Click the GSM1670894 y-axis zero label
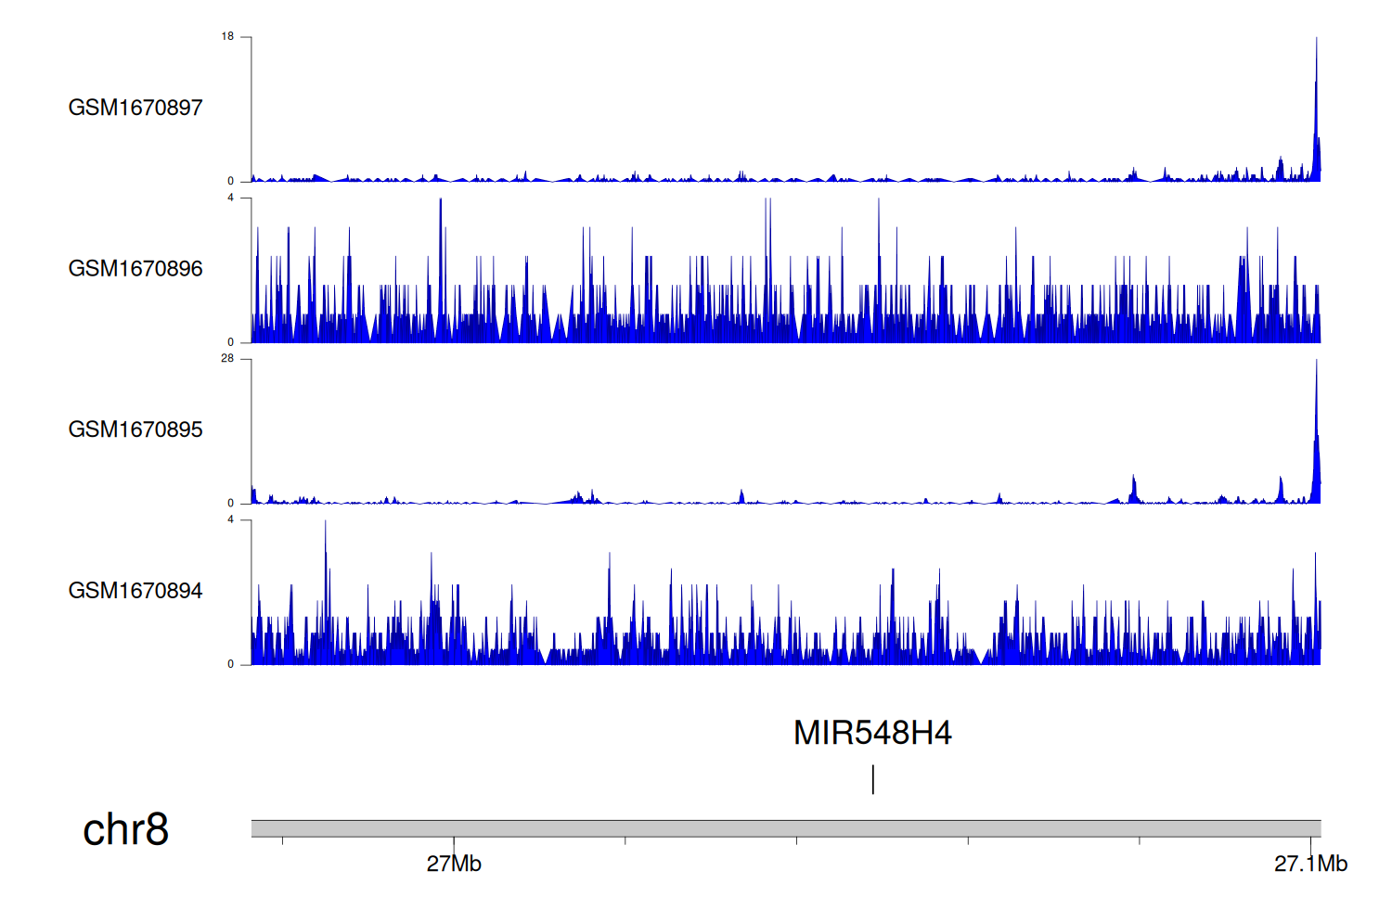 pos(231,664)
